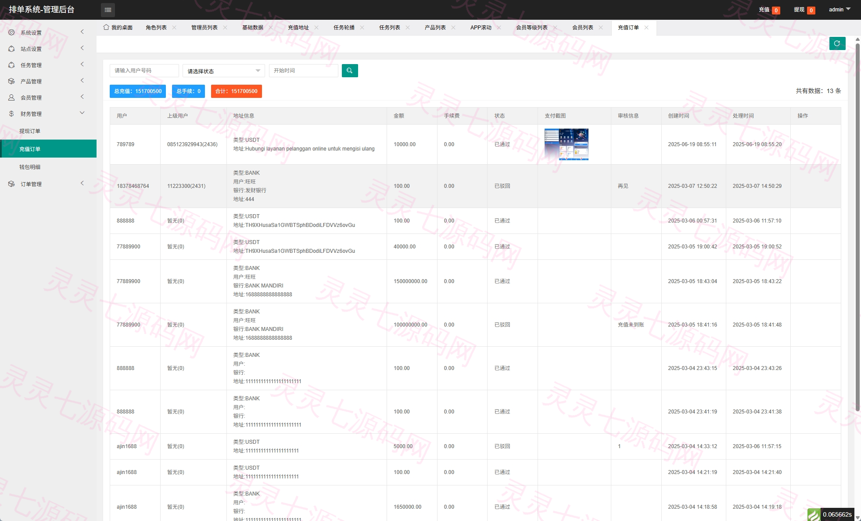Close the APP滚动 tab
Image resolution: width=861 pixels, height=521 pixels.
pyautogui.click(x=499, y=27)
